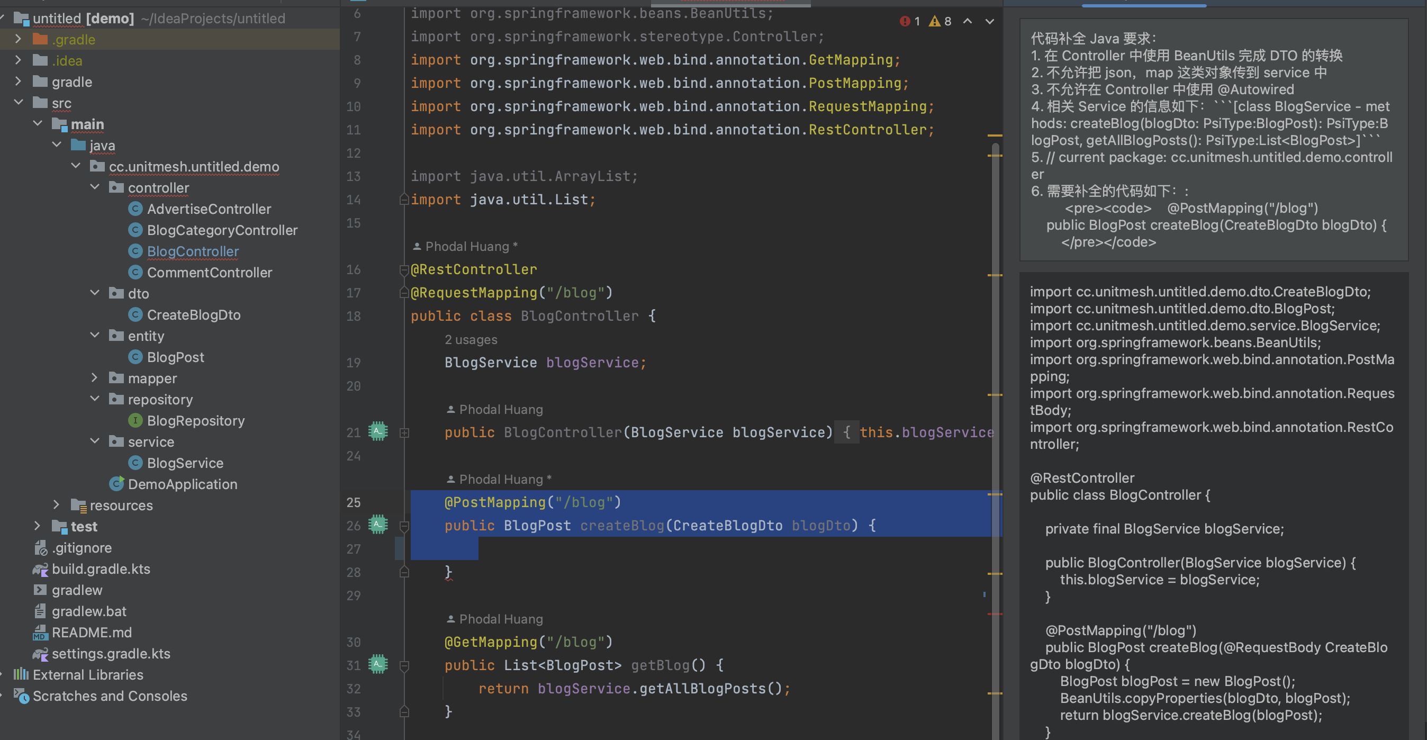Viewport: 1427px width, 740px height.
Task: Toggle the closing fold marker on line 28
Action: [x=404, y=572]
